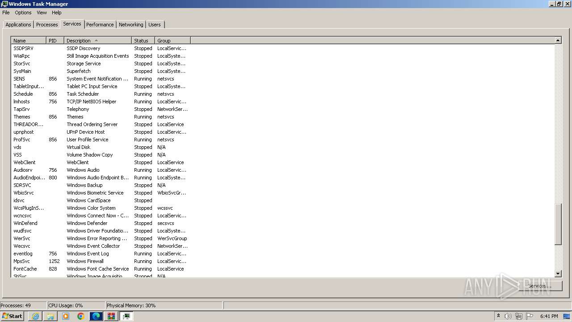Select the Schedule Task Scheduler row
The width and height of the screenshot is (572, 322).
tap(101, 94)
